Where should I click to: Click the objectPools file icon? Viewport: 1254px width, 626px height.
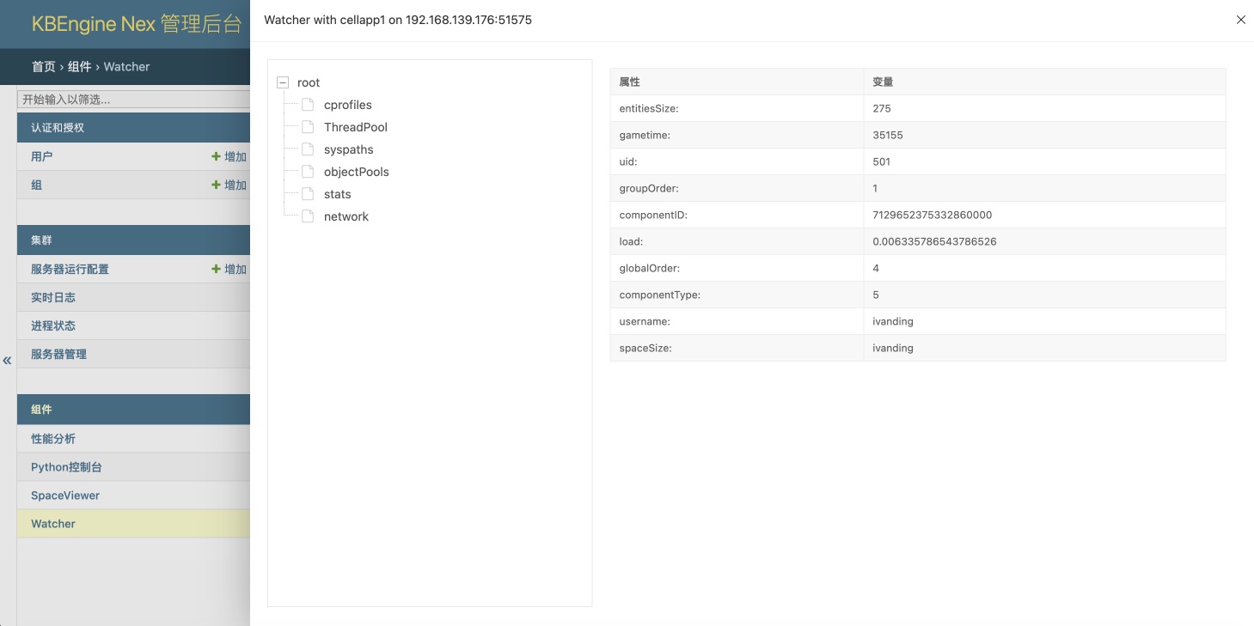point(308,172)
